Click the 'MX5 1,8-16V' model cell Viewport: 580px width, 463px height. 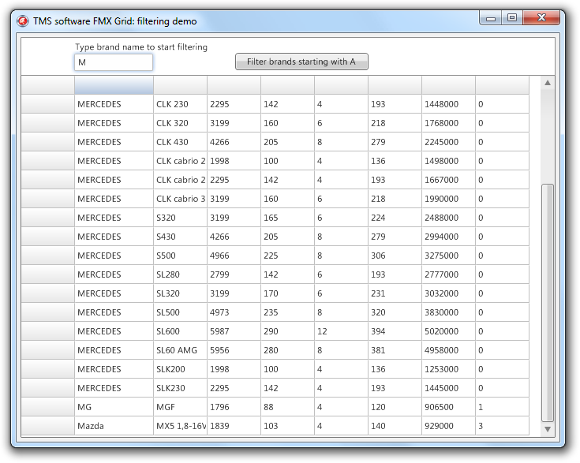tap(180, 426)
